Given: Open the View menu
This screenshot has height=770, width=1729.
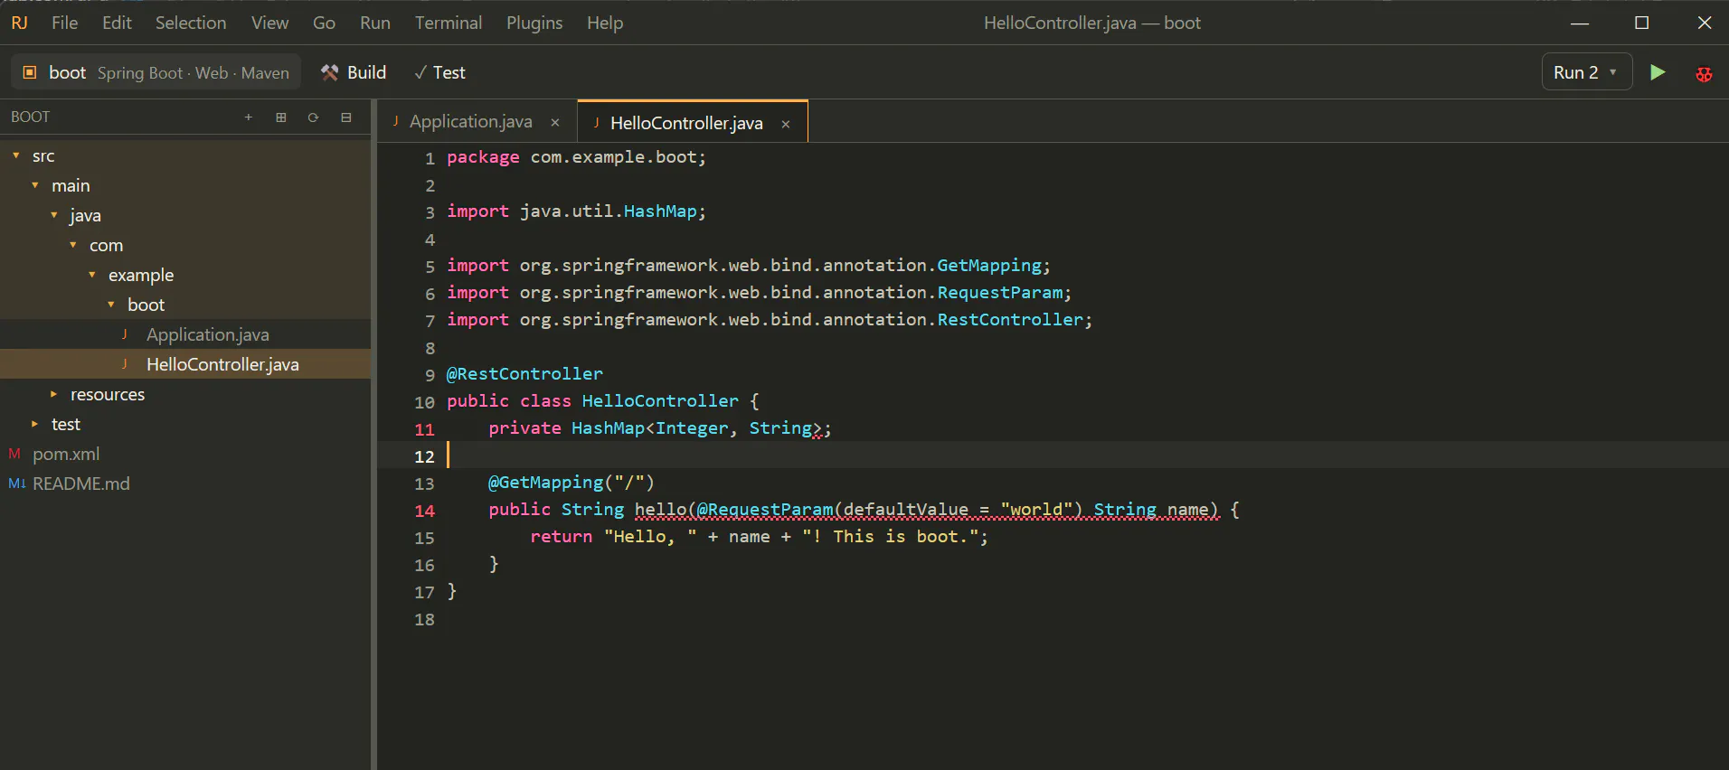Looking at the screenshot, I should [269, 23].
